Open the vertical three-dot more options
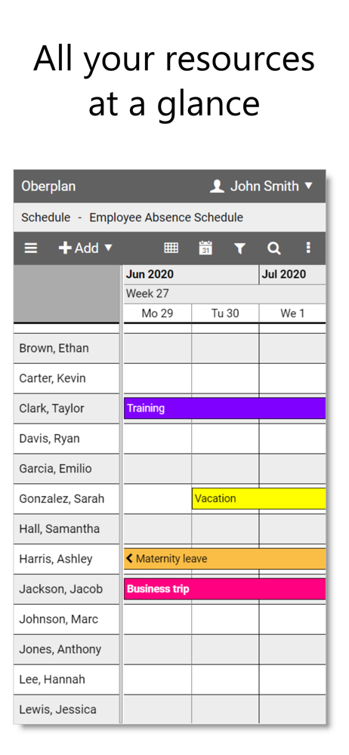 click(x=308, y=248)
